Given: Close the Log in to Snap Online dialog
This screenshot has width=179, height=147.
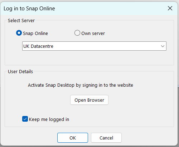Looking at the screenshot, I should coord(170,8).
